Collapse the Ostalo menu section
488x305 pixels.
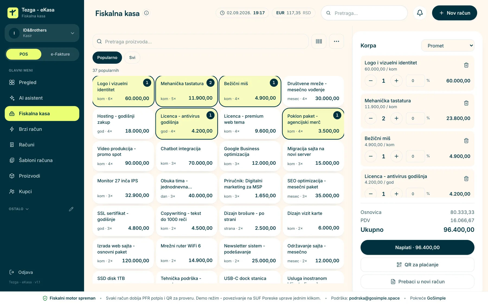pos(19,209)
